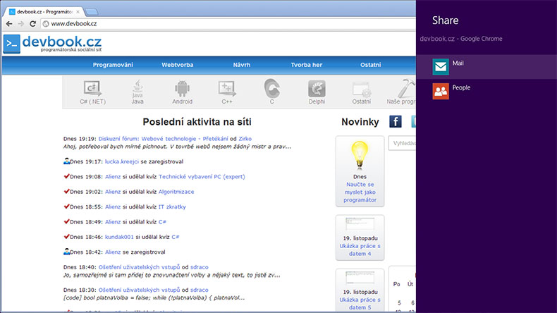The height and width of the screenshot is (313, 557).
Task: Open Zirko user profile link
Action: coord(245,139)
